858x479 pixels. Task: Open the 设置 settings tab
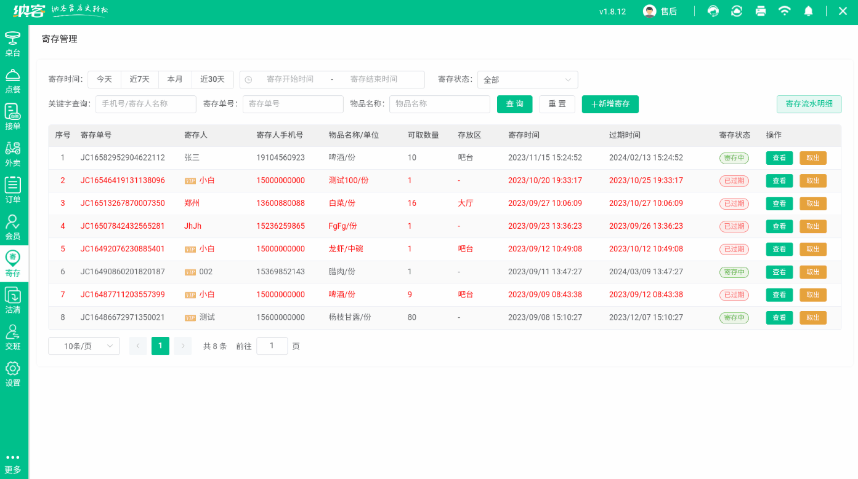tap(13, 374)
